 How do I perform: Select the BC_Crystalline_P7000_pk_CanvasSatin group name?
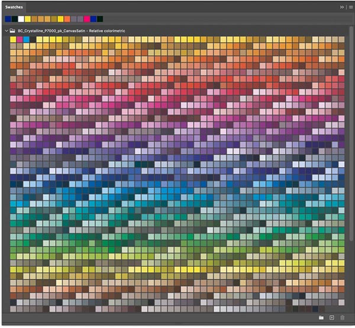72,31
